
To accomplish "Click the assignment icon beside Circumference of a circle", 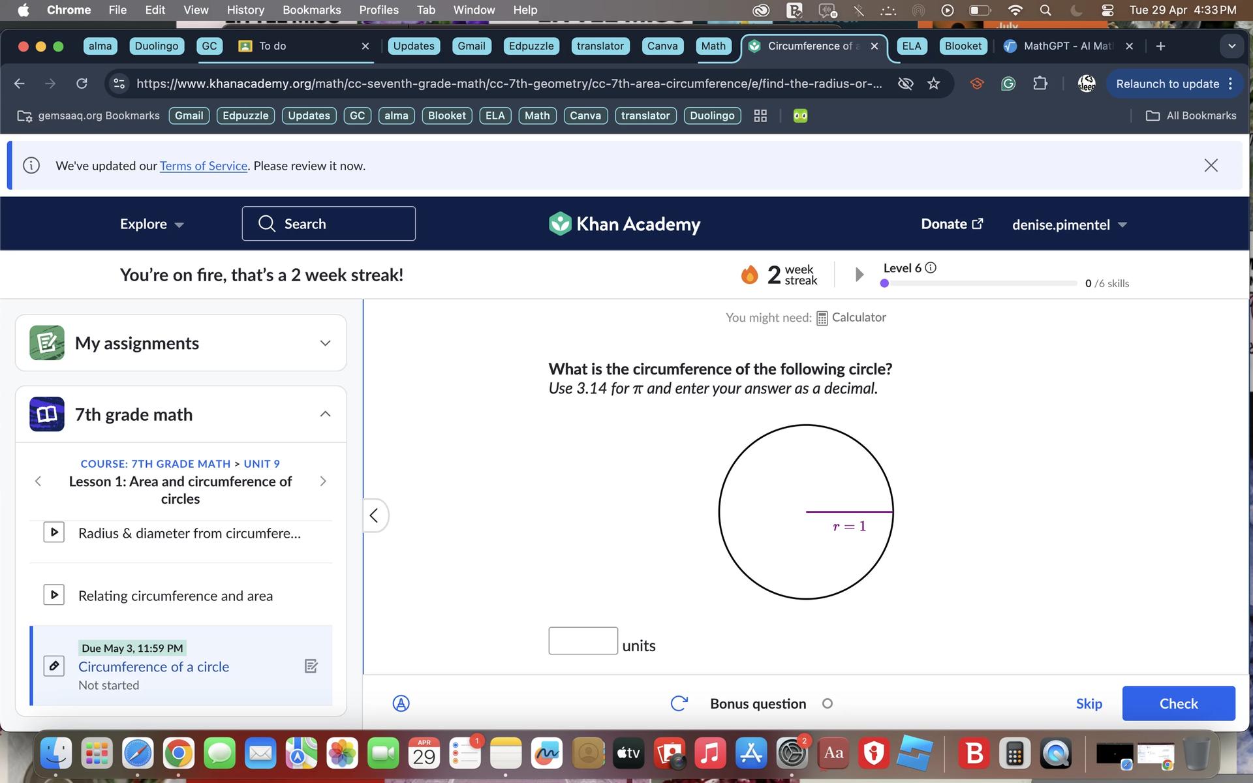I will [311, 666].
